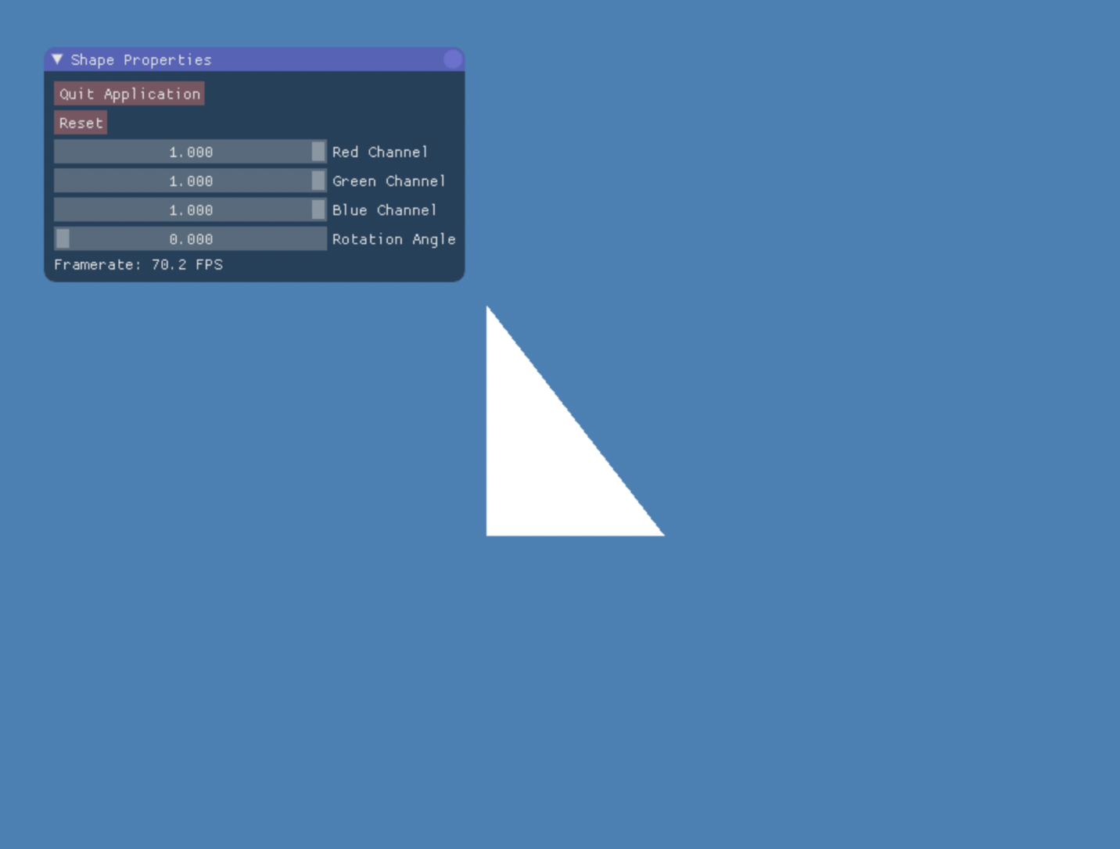Grab the Rotation Angle slider handle
The height and width of the screenshot is (849, 1120).
[63, 238]
